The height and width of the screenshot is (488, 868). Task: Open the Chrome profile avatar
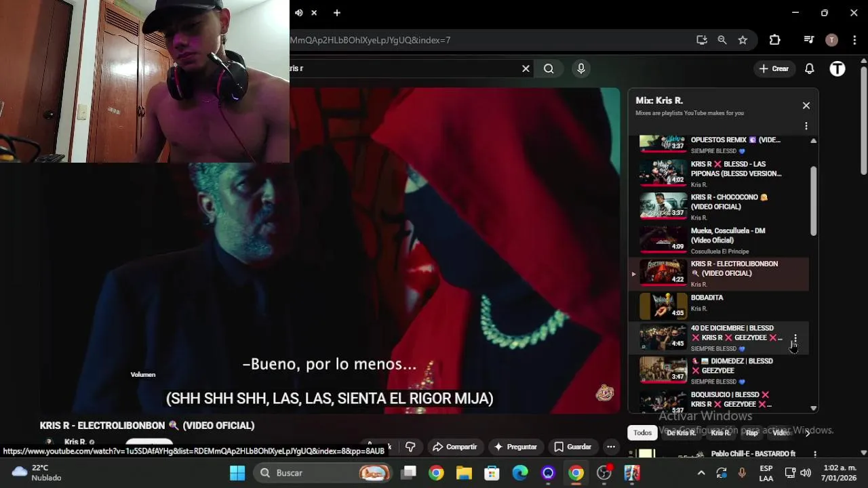pyautogui.click(x=831, y=40)
